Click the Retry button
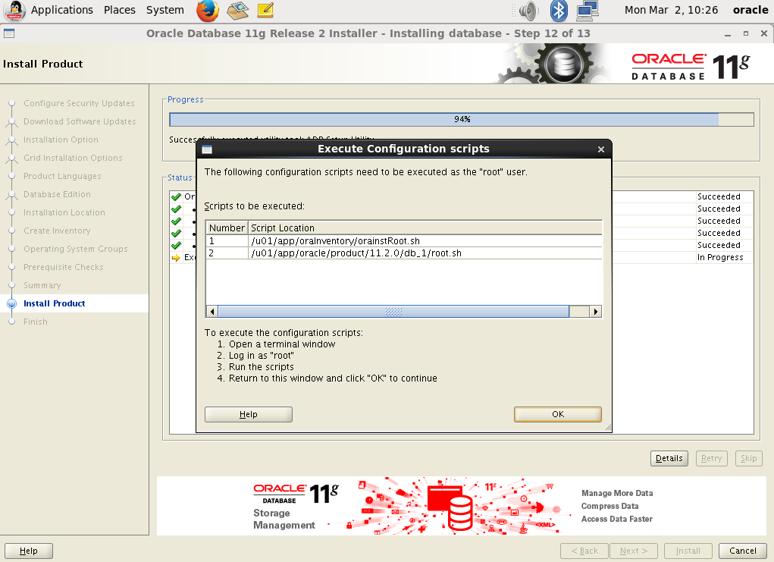The image size is (774, 562). point(711,458)
